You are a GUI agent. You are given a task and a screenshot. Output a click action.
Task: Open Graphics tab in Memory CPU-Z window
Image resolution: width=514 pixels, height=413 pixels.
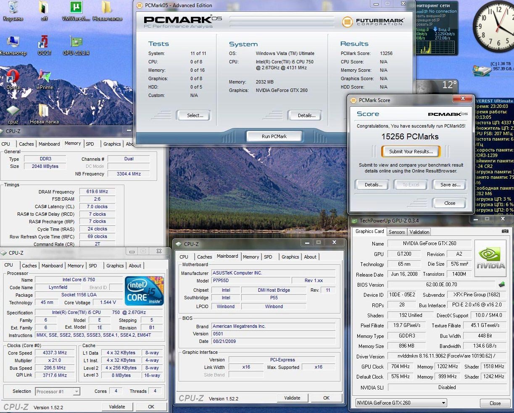(112, 144)
